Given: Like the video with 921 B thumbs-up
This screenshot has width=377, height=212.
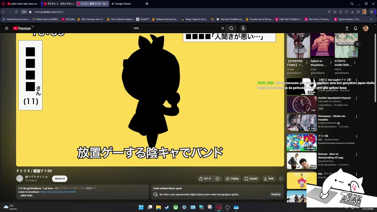Looking at the screenshot, I should (205, 179).
